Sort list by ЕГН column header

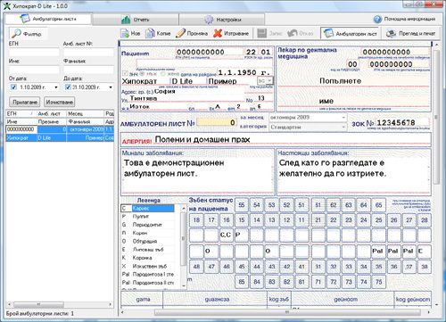click(21, 113)
